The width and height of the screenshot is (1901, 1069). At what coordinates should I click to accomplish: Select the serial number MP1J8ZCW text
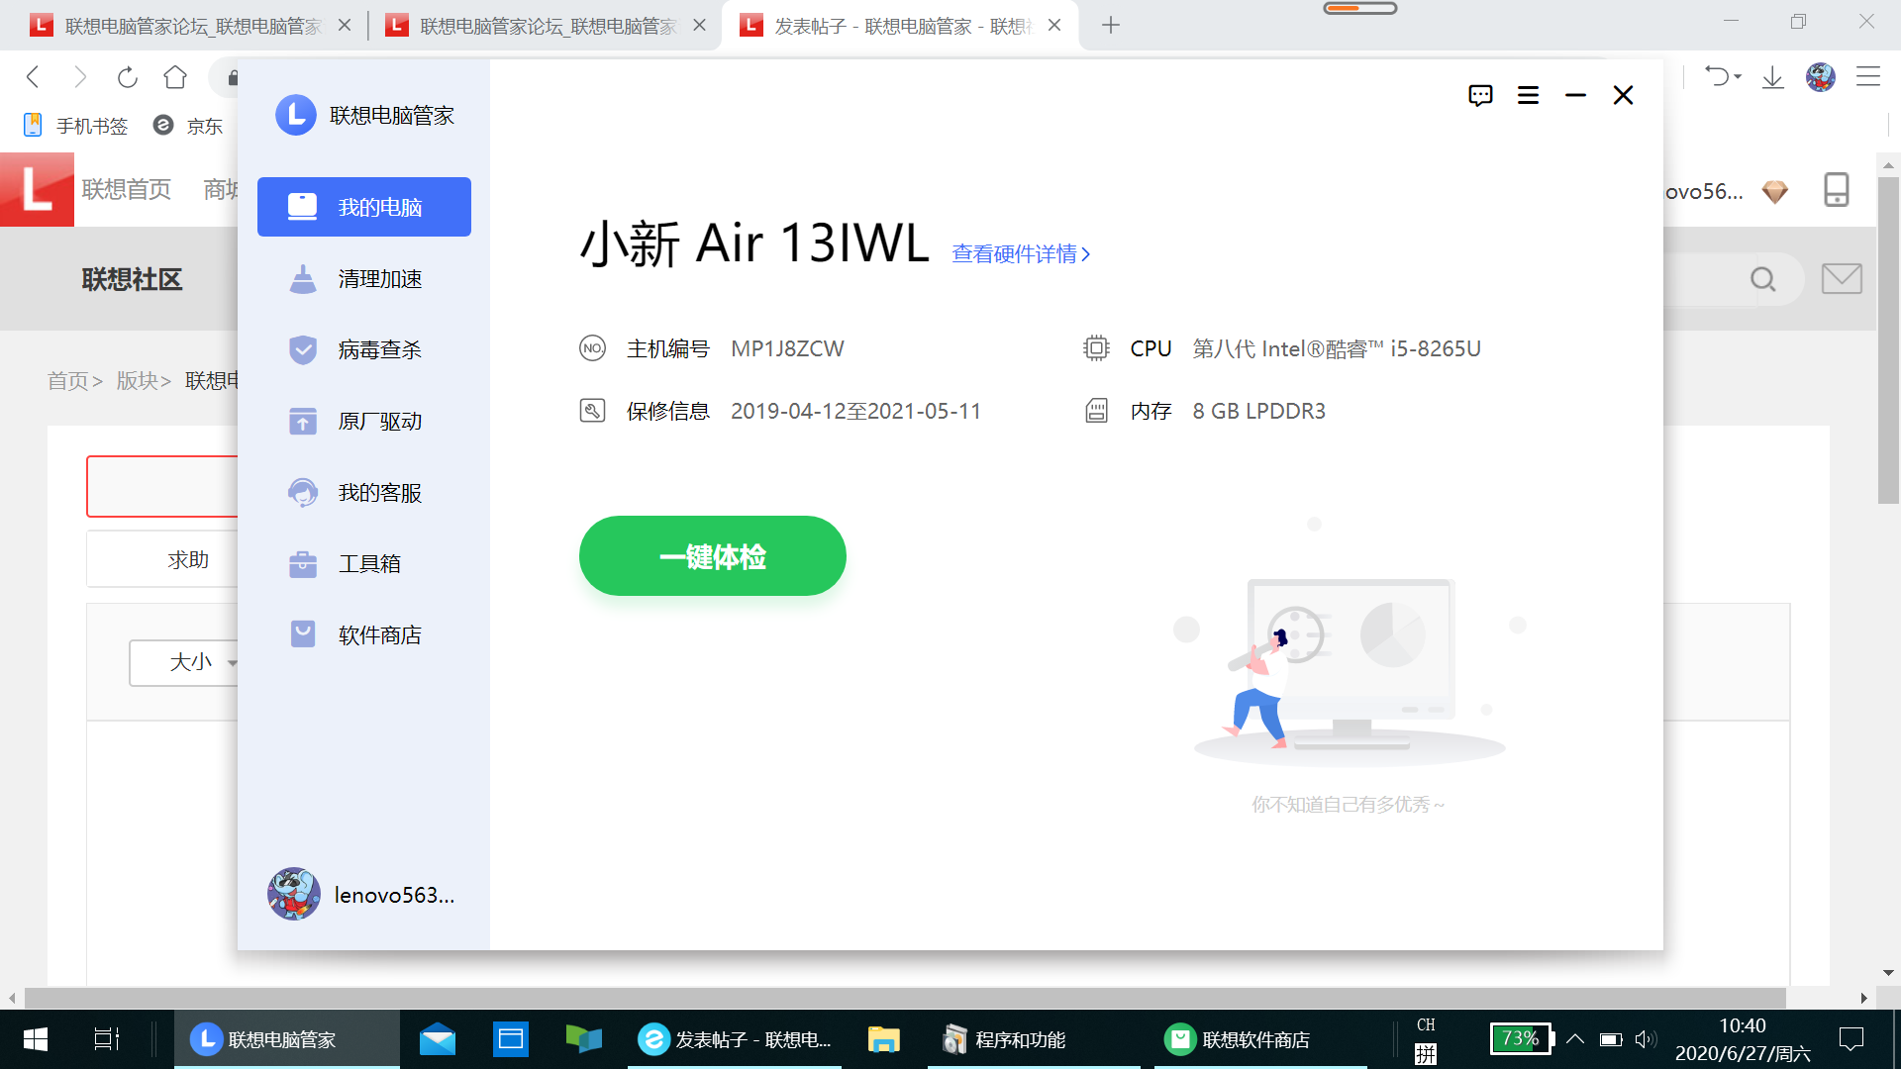pyautogui.click(x=787, y=348)
